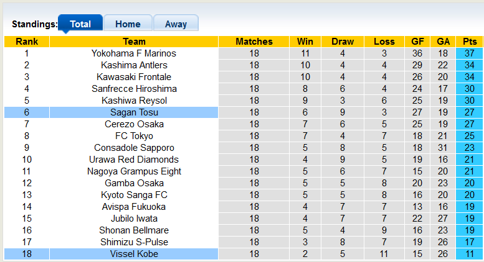Click the Sanfrecce Hiroshima team name
The image size is (484, 262).
pyautogui.click(x=134, y=89)
